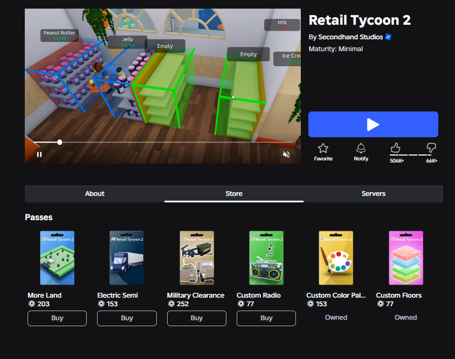
Task: Click later on the video progress track
Action: (177, 142)
